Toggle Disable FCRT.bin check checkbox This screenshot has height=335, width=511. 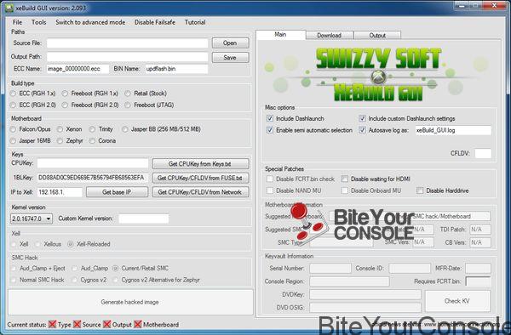[270, 179]
